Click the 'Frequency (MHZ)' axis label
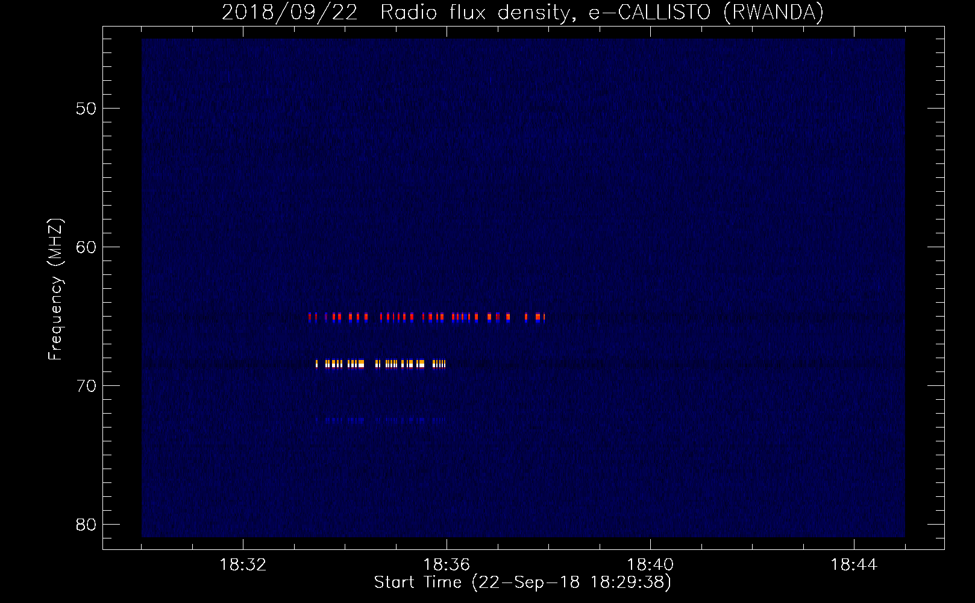This screenshot has height=603, width=975. [55, 289]
